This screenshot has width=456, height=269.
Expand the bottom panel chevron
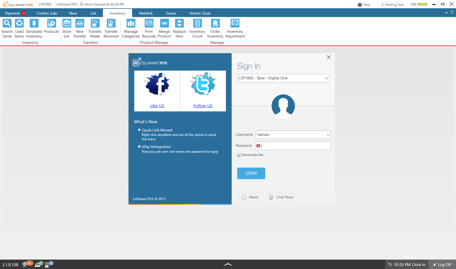tap(228, 264)
